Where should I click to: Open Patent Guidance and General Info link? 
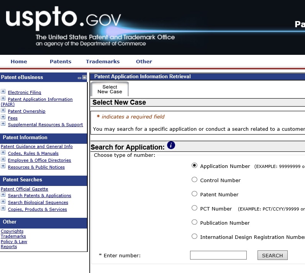click(36, 146)
